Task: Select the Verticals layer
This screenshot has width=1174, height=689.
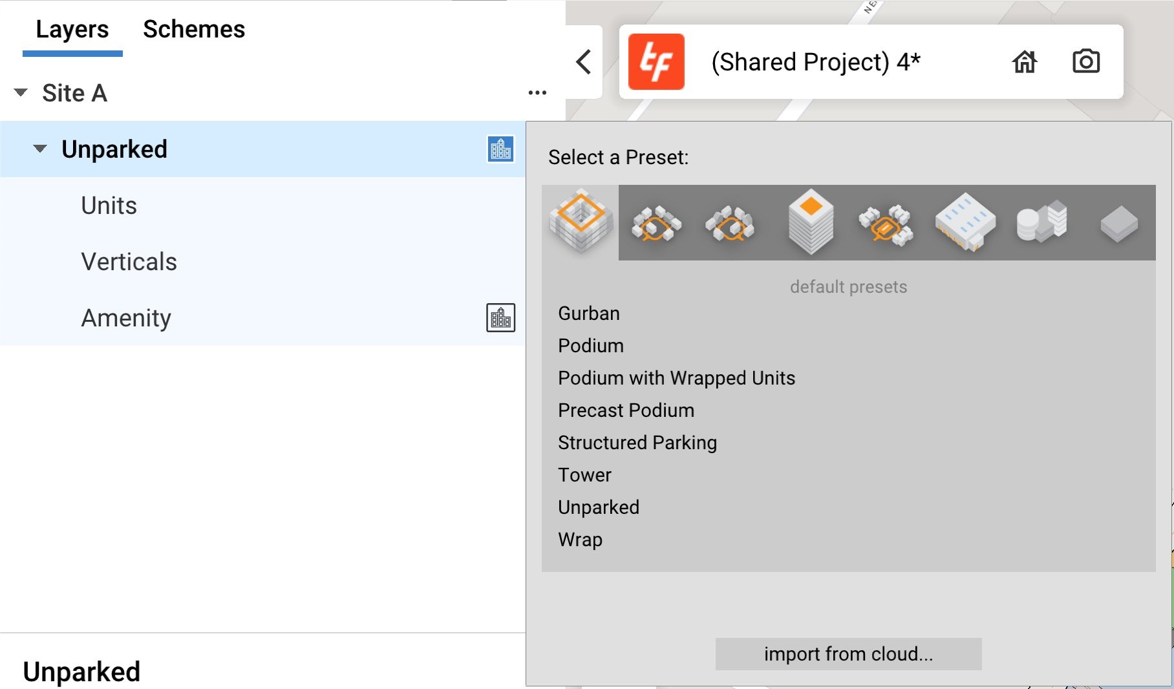Action: (129, 262)
